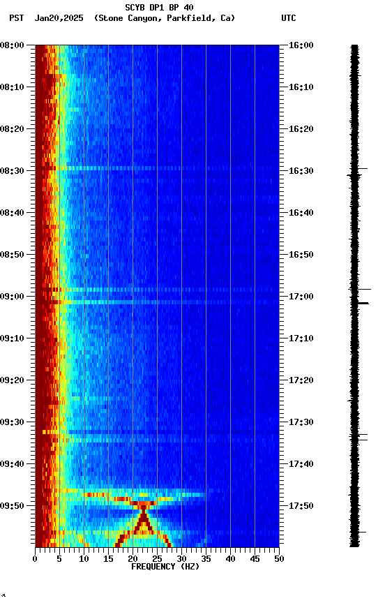The image size is (385, 603).
Task: Click the '09:50' PST time label
Action: click(x=12, y=506)
